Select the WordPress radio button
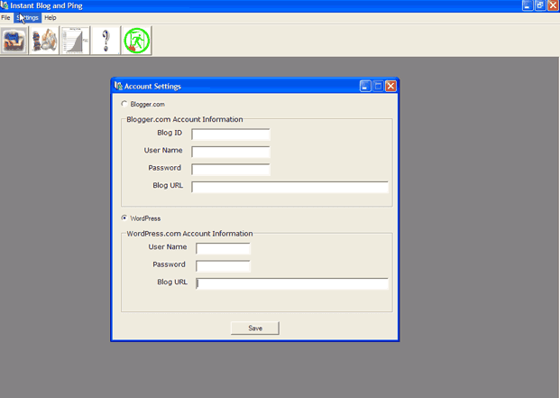 tap(124, 218)
